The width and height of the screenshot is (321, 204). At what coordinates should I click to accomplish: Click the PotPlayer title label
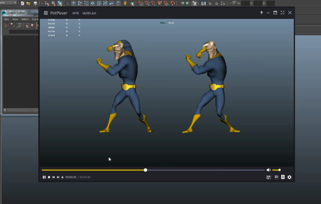coord(59,13)
